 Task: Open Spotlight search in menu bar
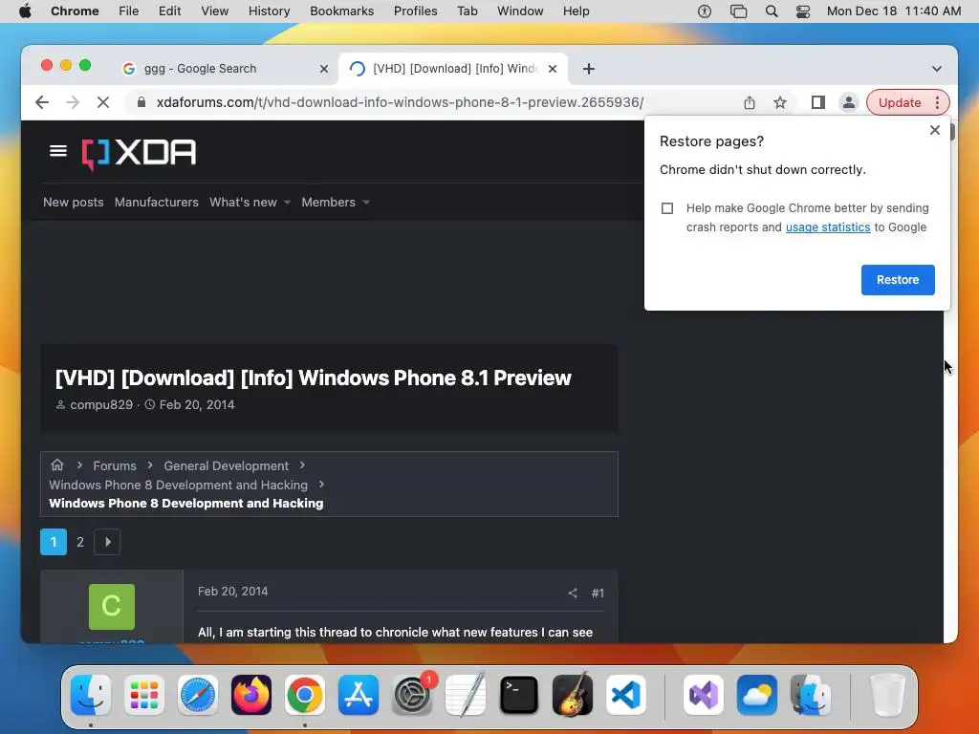pyautogui.click(x=772, y=11)
